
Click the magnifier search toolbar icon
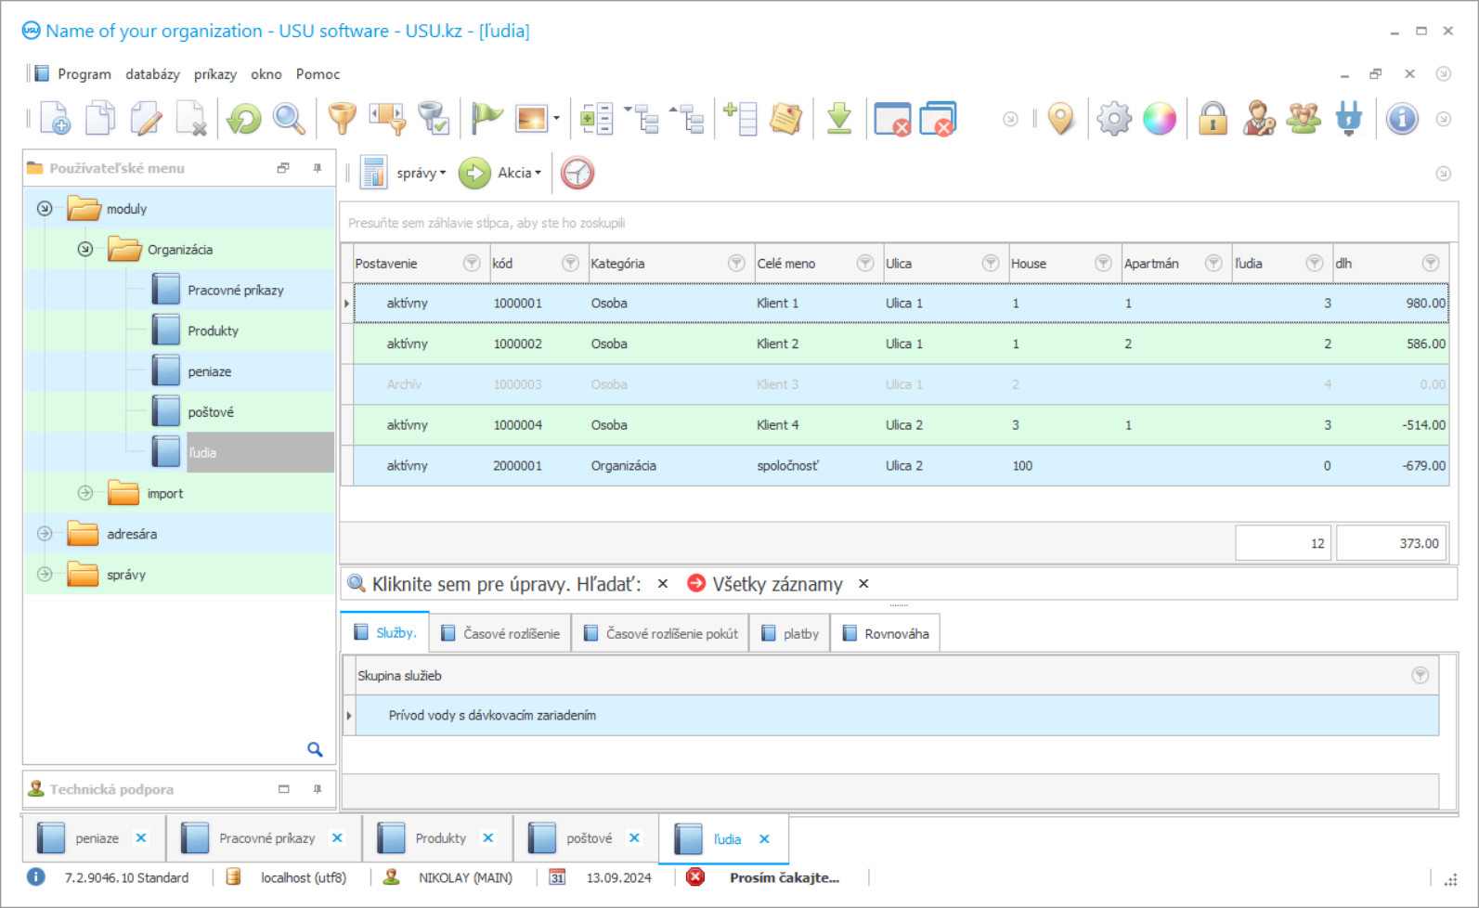[x=289, y=119]
